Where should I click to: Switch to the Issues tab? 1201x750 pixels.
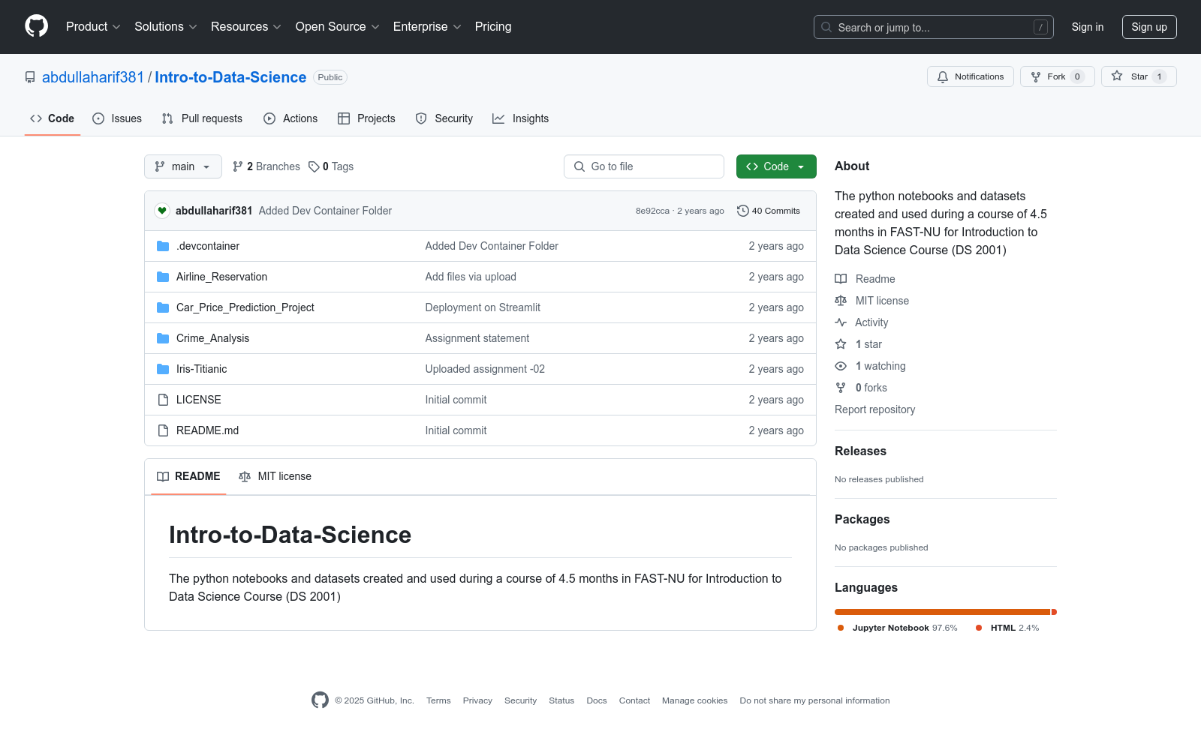tap(117, 118)
